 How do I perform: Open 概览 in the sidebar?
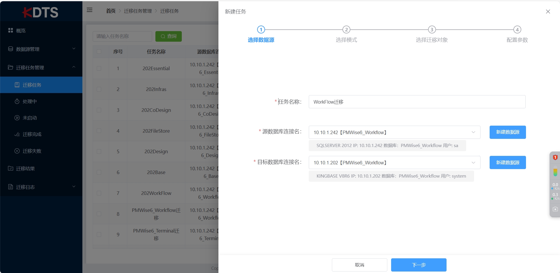click(x=41, y=31)
